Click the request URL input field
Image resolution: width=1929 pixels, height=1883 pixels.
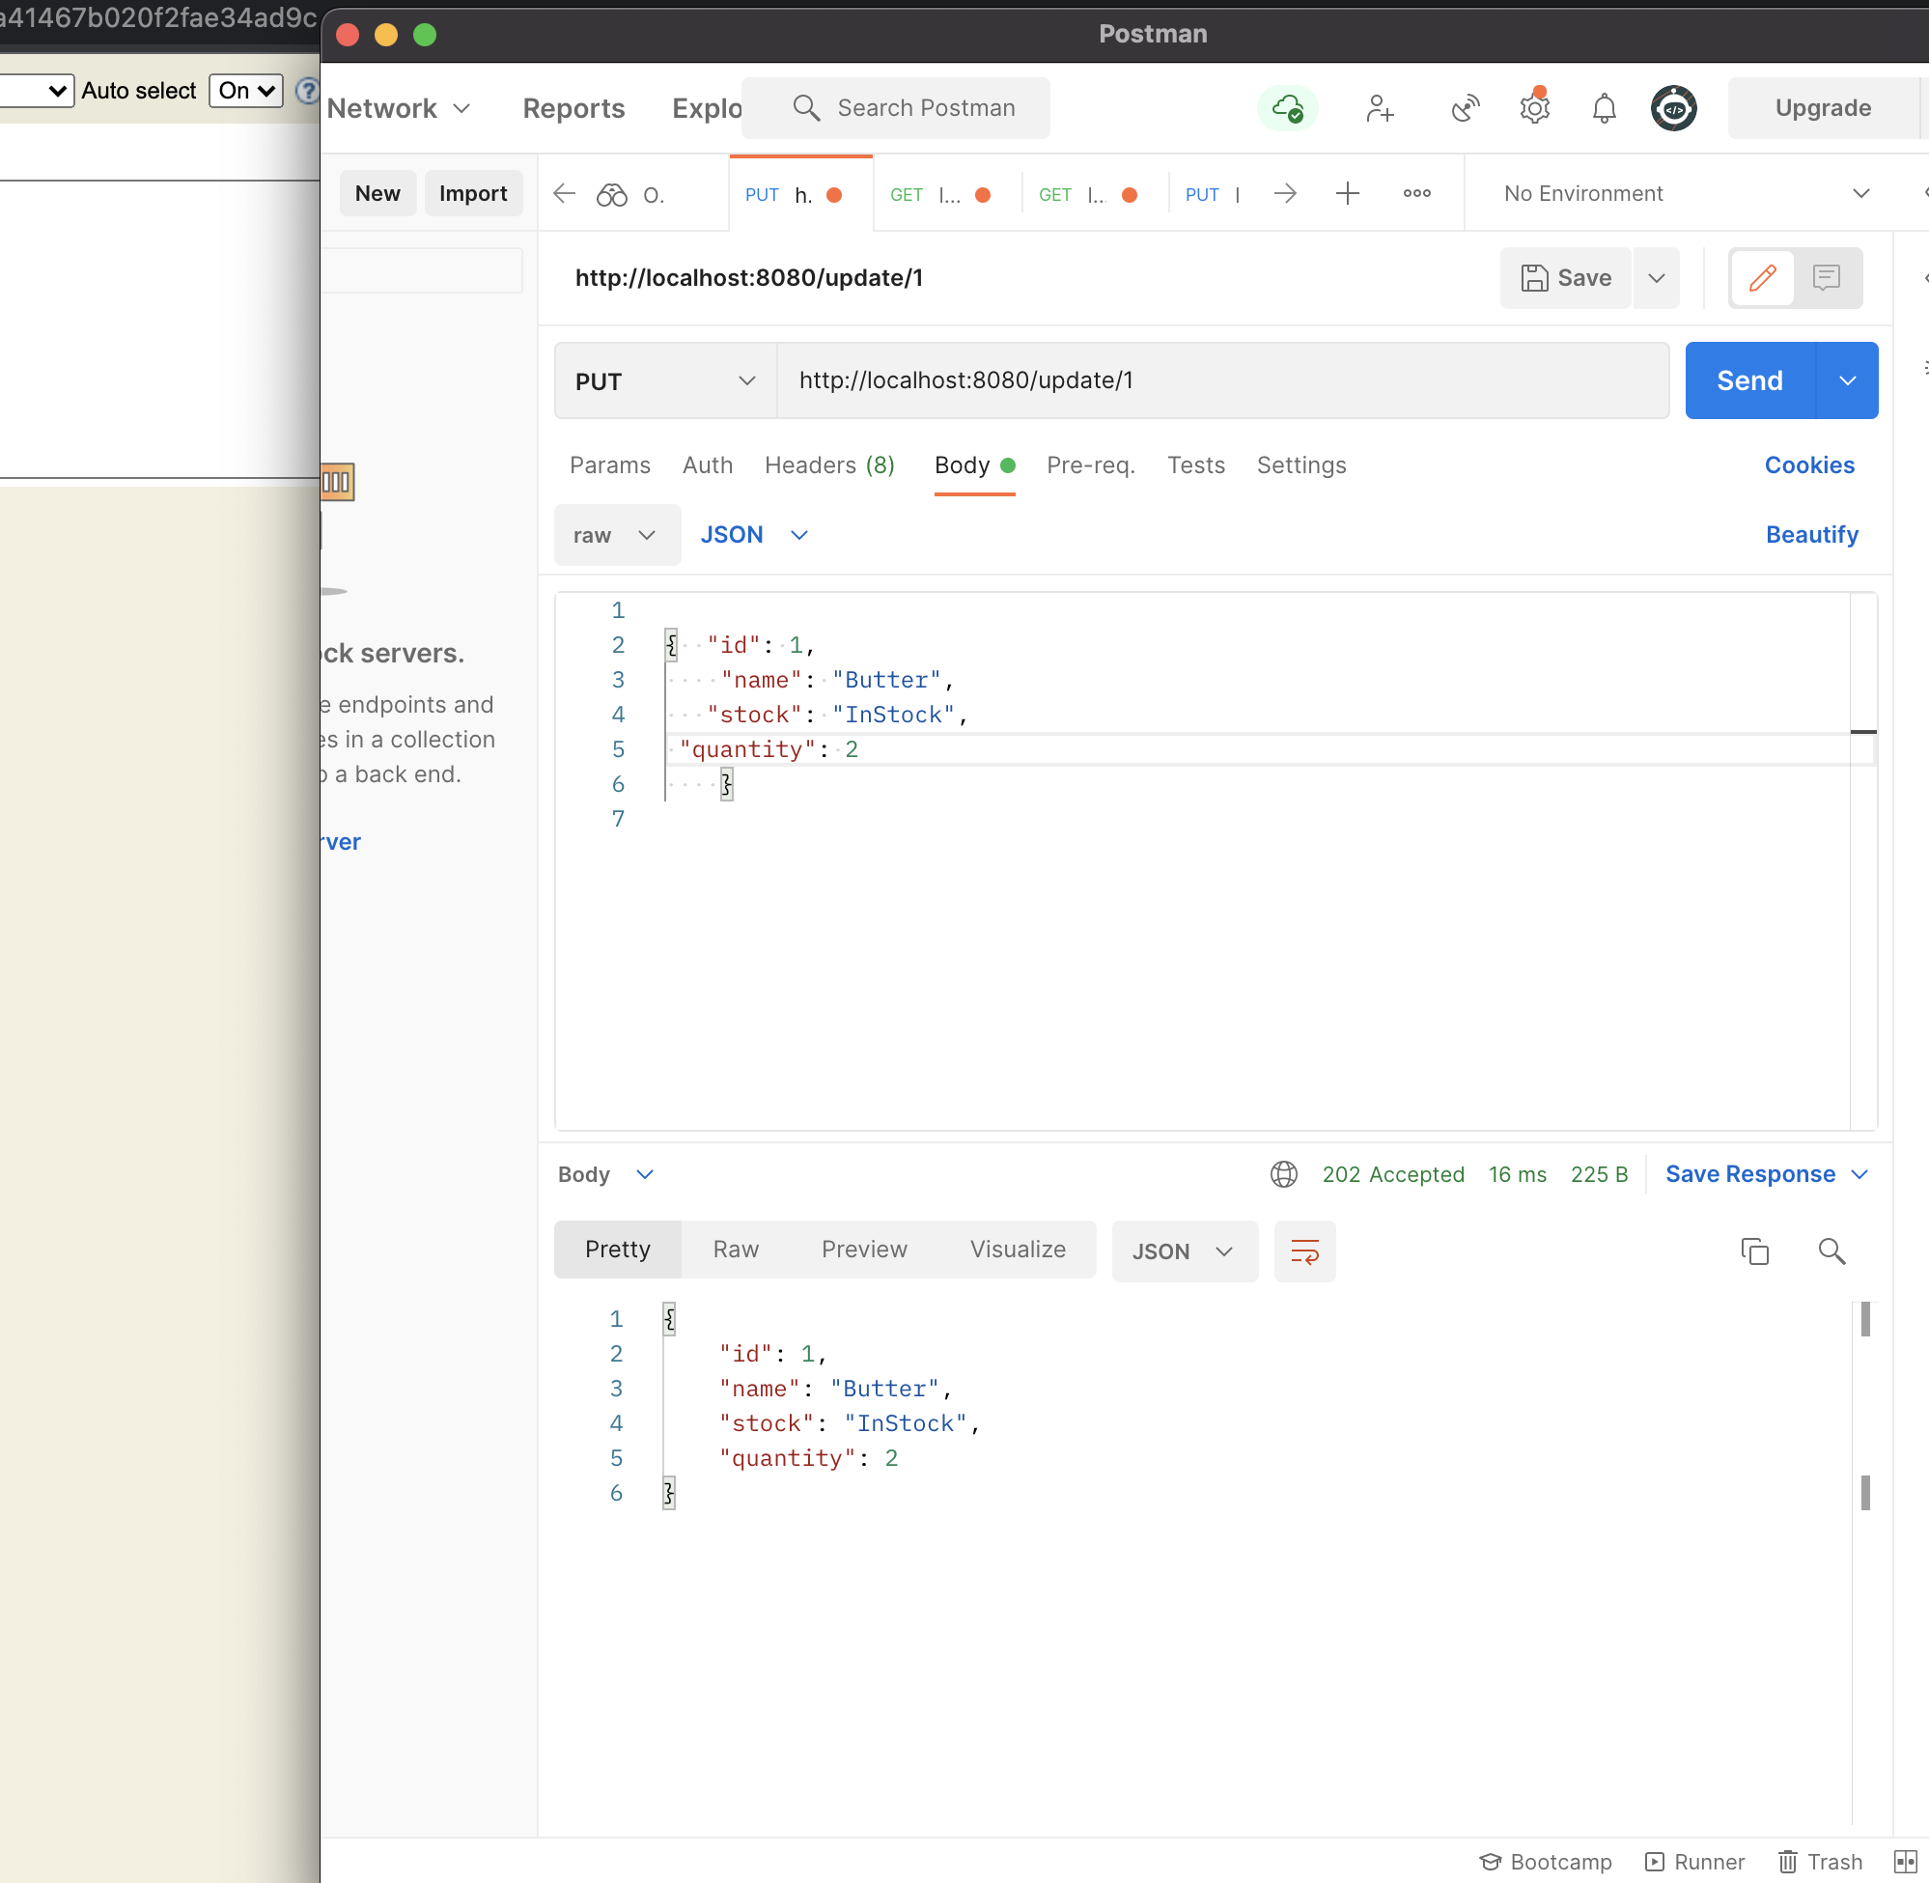pos(1223,380)
